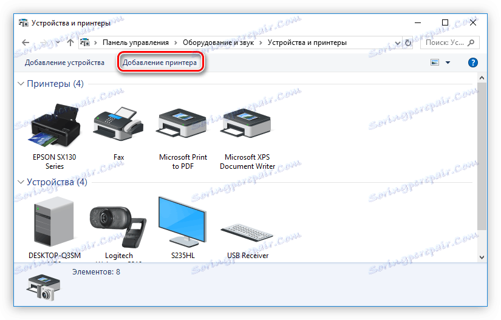This screenshot has width=501, height=320.
Task: Select the Microsoft Print to PDF printer
Action: [x=182, y=124]
